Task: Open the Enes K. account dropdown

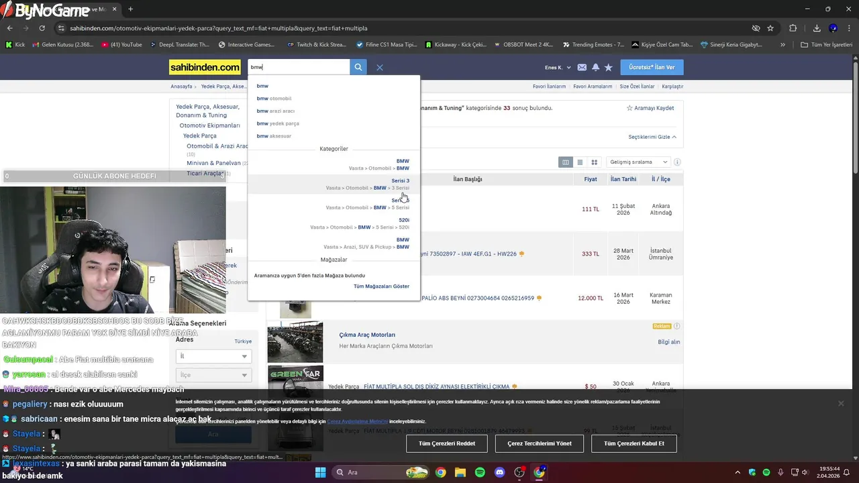Action: [x=558, y=67]
